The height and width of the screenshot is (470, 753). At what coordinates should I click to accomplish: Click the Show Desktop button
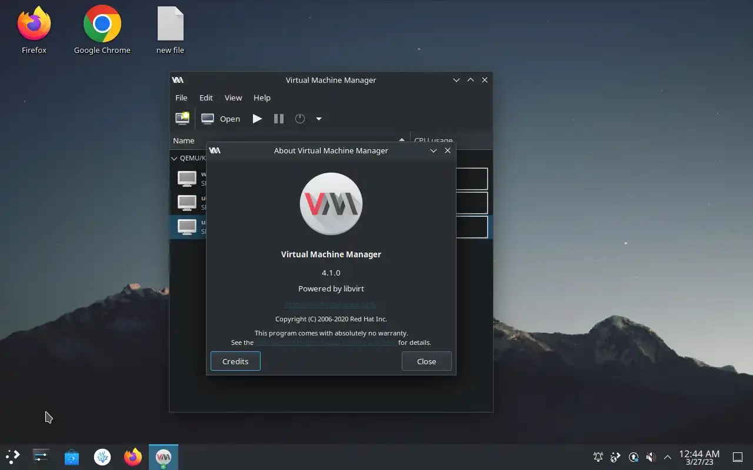(738, 456)
